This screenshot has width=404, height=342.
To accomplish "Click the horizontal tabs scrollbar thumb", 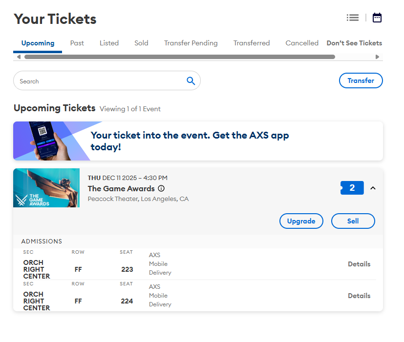I will click(180, 57).
